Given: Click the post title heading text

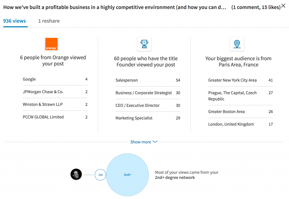Looking at the screenshot, I should (115, 7).
